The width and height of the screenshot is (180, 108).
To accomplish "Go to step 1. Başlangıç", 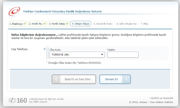I will pos(16,24).
